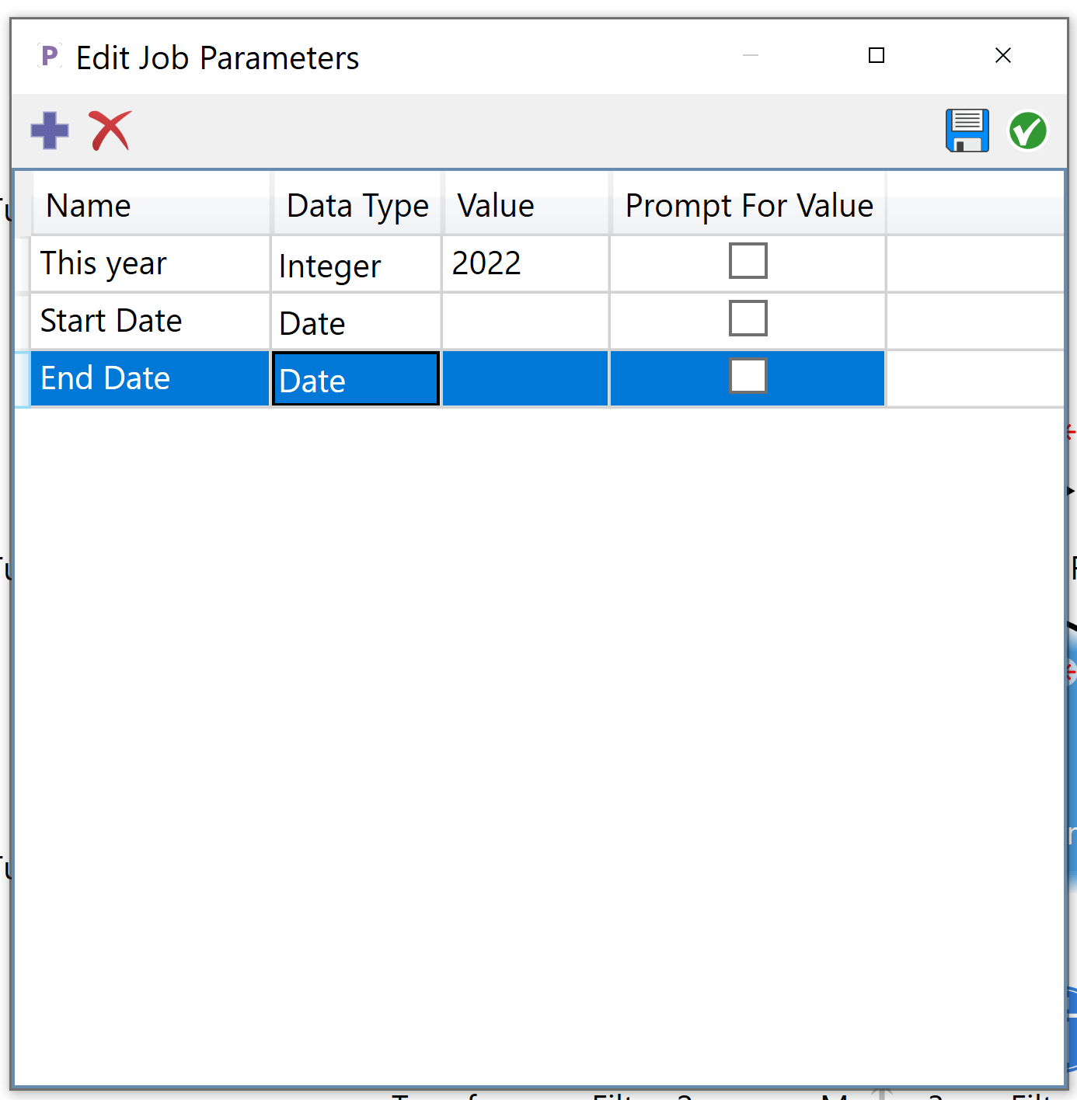Sort by the Value column header
This screenshot has width=1077, height=1100.
pyautogui.click(x=526, y=205)
